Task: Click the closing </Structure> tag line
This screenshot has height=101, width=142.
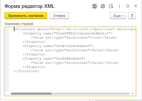Action: (27, 71)
